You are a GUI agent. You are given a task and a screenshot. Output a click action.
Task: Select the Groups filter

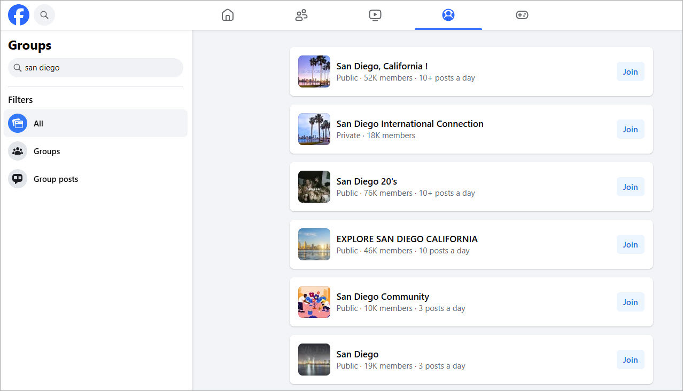[96, 151]
